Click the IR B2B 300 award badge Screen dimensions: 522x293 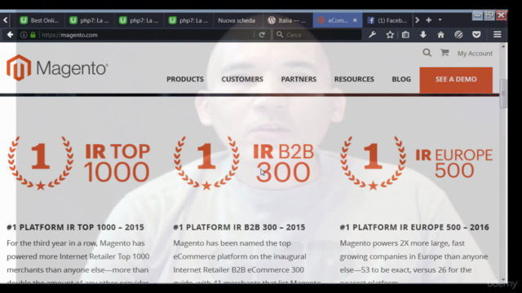tap(244, 163)
